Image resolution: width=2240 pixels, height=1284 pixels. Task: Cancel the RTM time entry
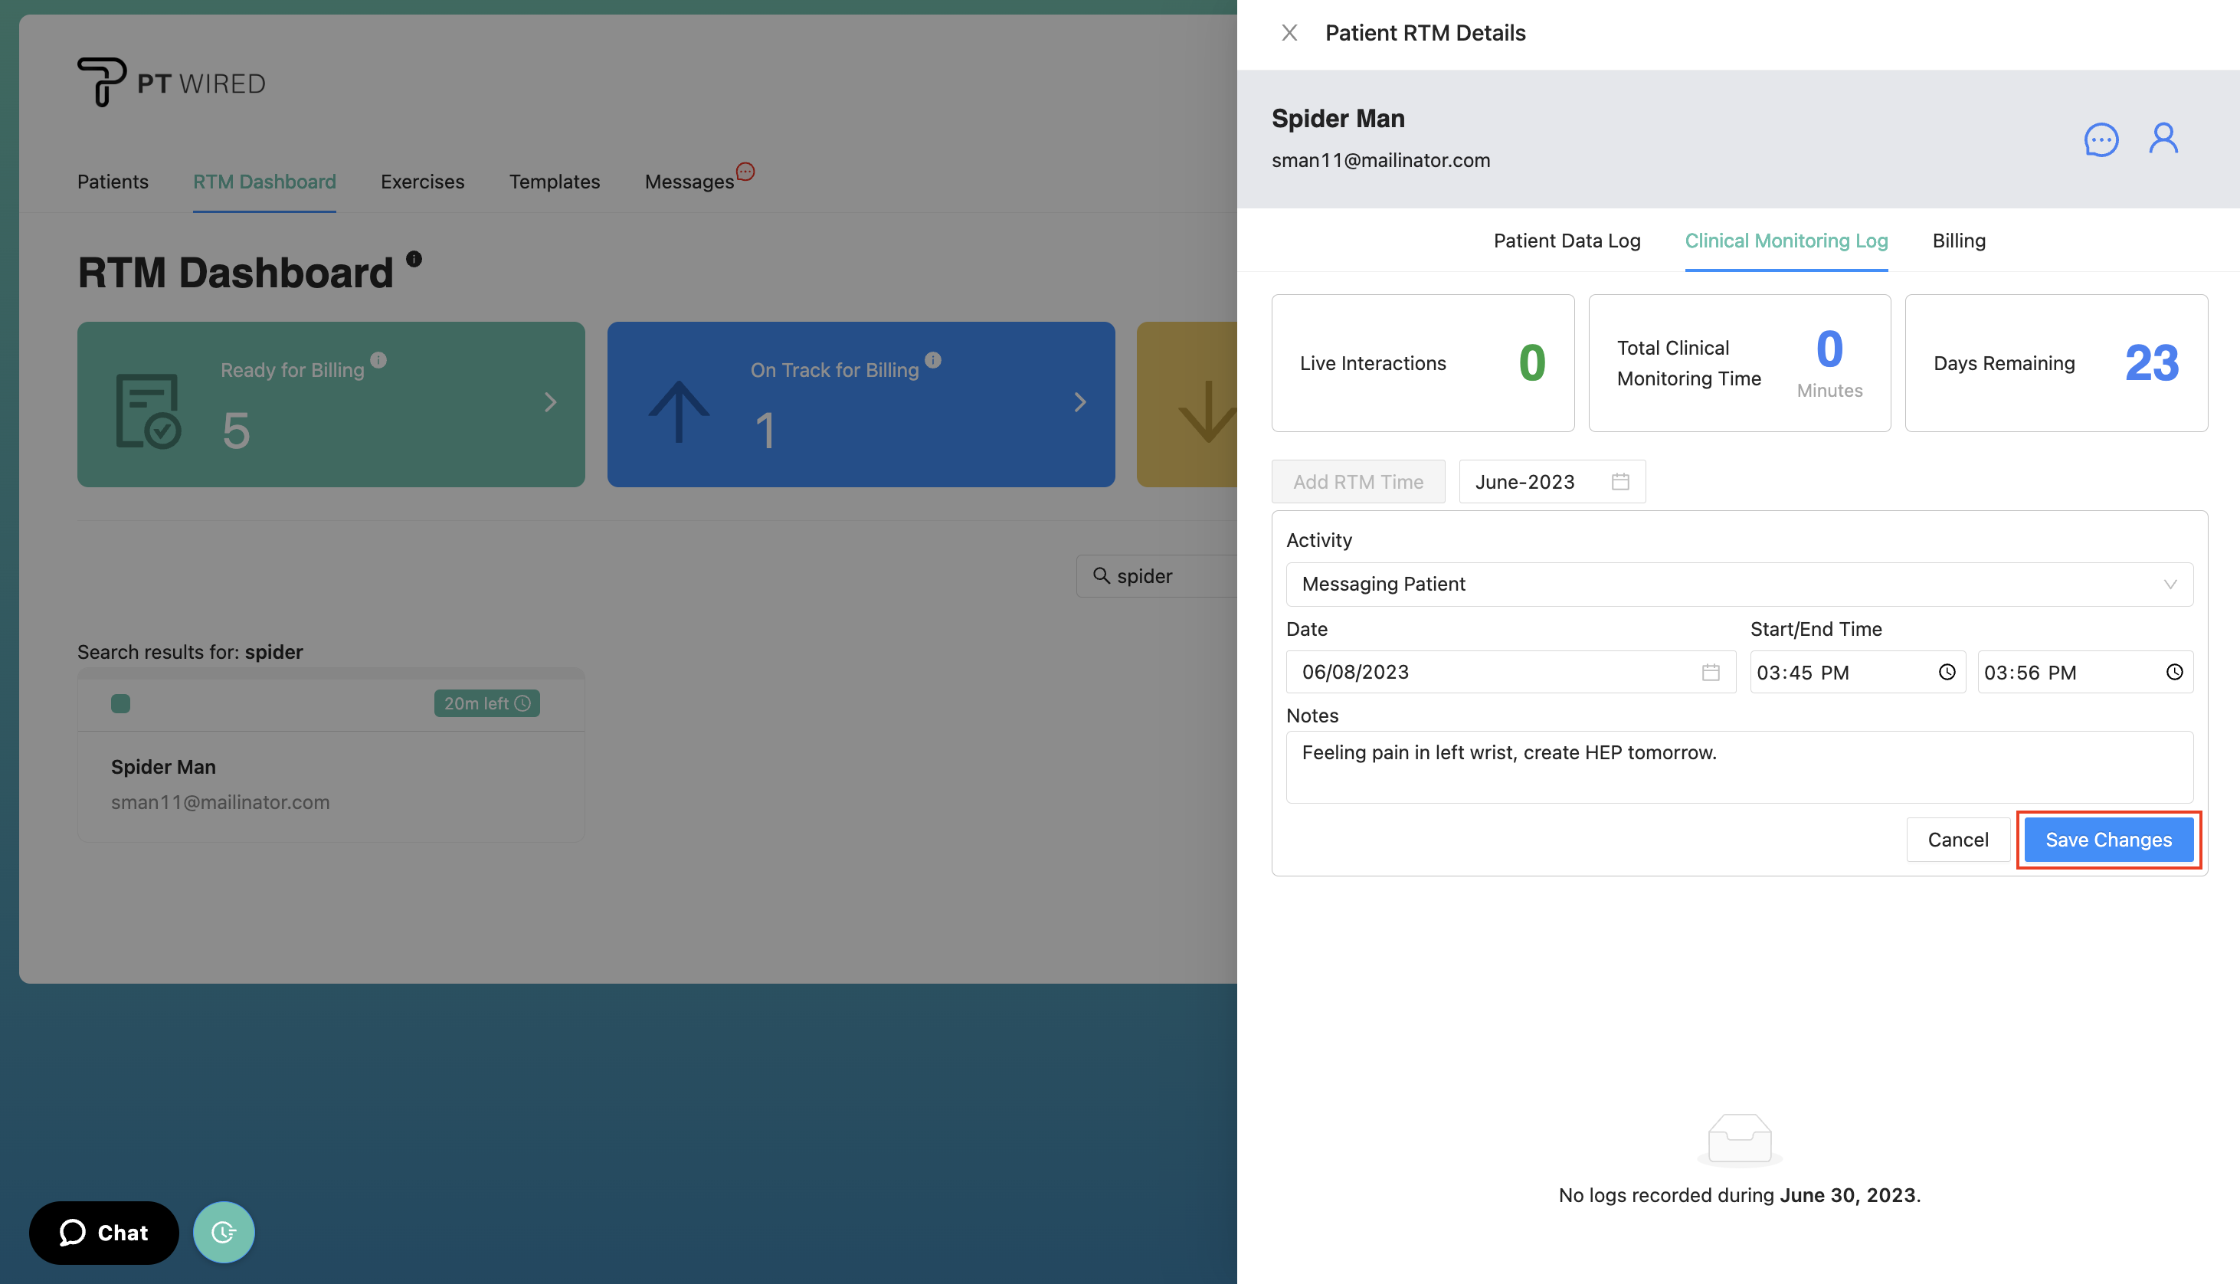[x=1958, y=839]
